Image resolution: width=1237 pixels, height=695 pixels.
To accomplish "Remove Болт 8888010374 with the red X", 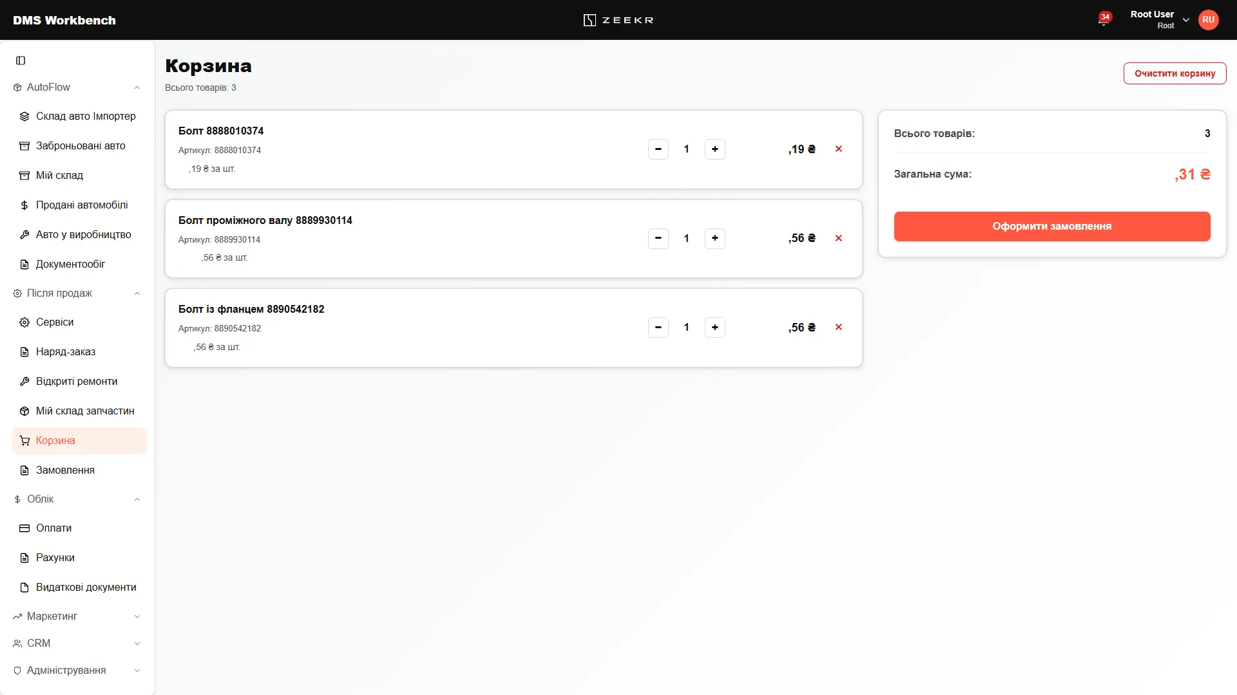I will point(838,149).
